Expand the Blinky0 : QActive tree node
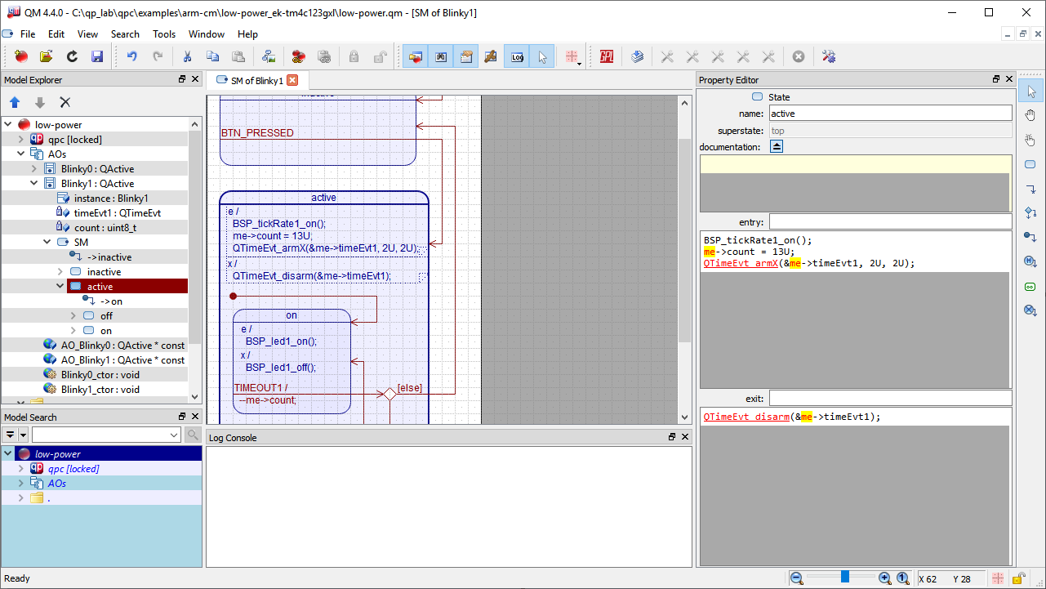 tap(34, 169)
